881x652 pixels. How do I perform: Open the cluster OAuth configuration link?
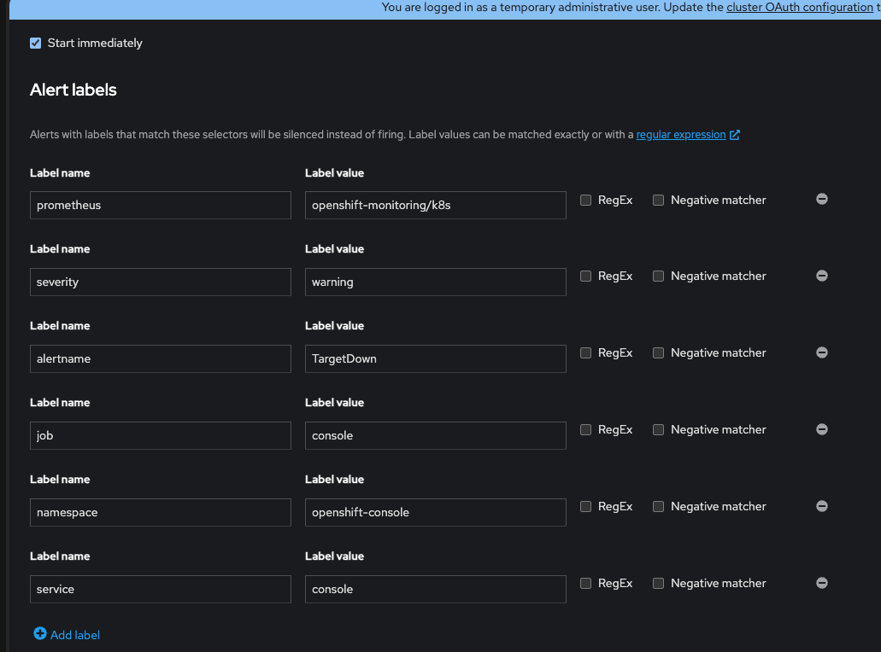tap(799, 8)
